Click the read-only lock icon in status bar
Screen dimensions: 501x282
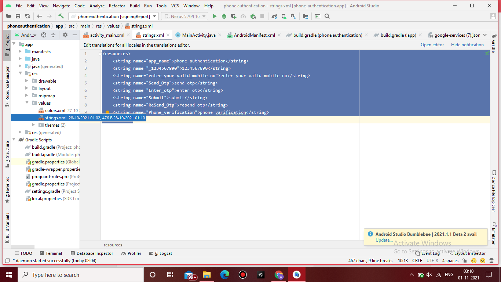(x=464, y=261)
